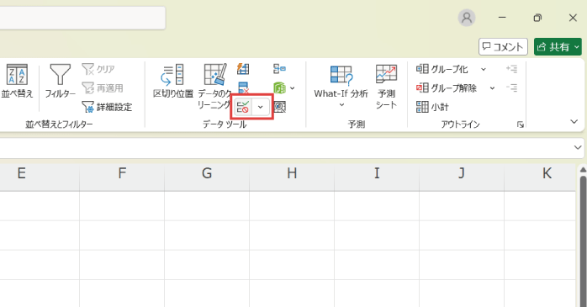Open 区切り位置 text to columns
Image resolution: width=587 pixels, height=307 pixels.
(x=173, y=82)
